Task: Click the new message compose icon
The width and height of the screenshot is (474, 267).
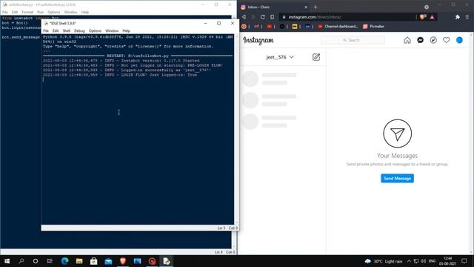Action: [x=316, y=57]
